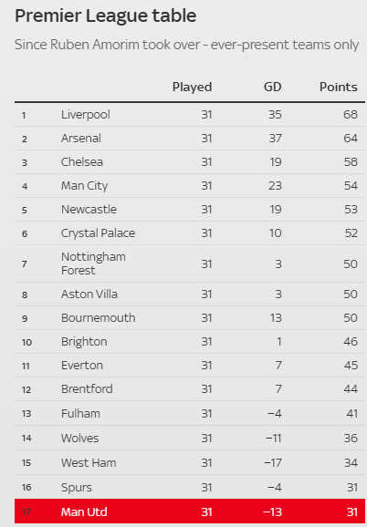Click the Wolves team name
Image resolution: width=367 pixels, height=527 pixels.
(x=80, y=439)
